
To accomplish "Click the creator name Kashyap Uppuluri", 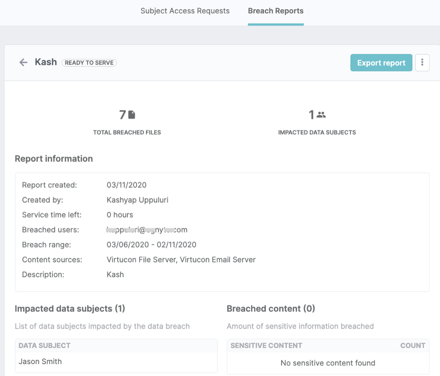I will (x=137, y=200).
